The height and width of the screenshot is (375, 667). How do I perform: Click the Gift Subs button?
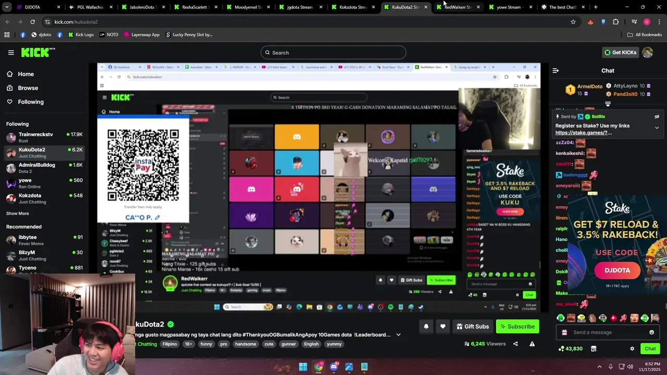473,327
